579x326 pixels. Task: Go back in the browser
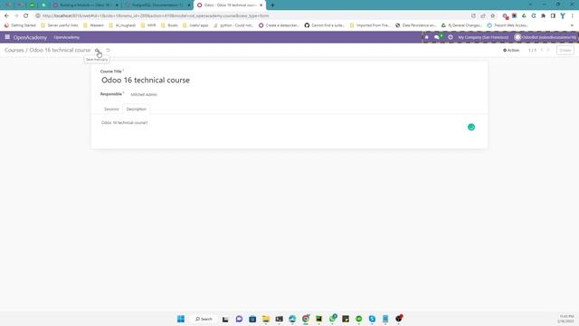click(6, 16)
